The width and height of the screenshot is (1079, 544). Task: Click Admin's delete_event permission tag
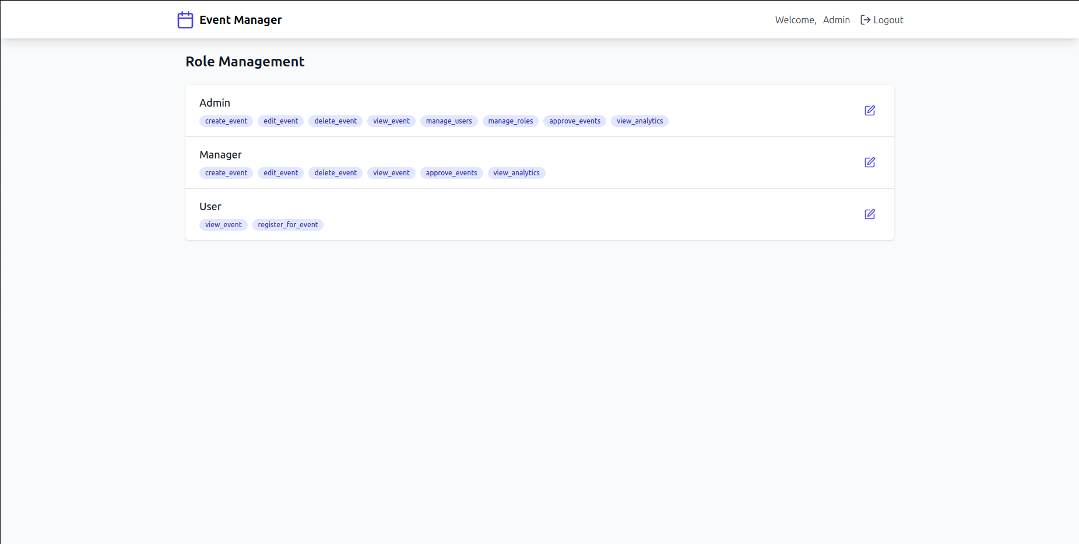(x=336, y=121)
